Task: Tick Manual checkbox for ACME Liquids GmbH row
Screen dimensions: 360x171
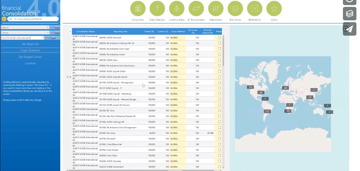Action: pos(219,71)
